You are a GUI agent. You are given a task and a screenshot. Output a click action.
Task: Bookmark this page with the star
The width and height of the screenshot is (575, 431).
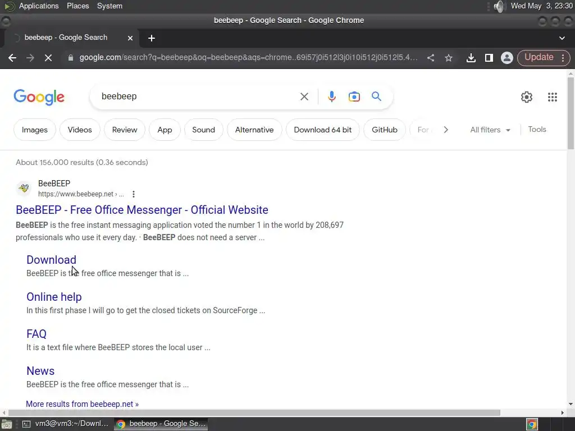[x=449, y=58]
